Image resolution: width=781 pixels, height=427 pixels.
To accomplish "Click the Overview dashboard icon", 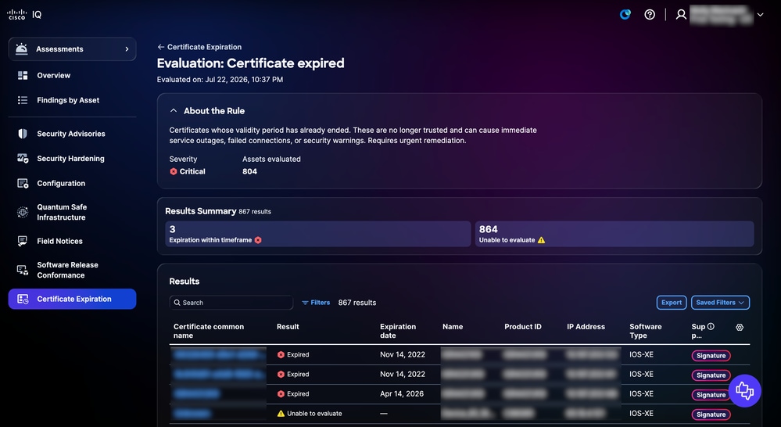I will click(x=23, y=75).
